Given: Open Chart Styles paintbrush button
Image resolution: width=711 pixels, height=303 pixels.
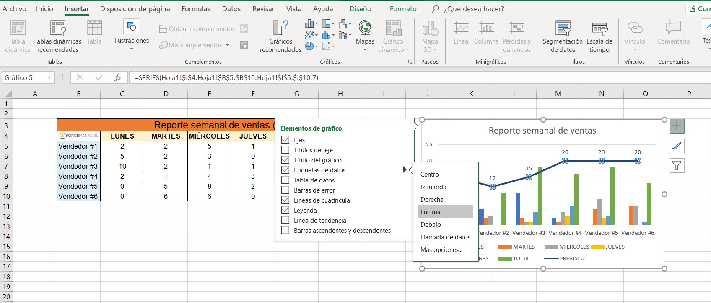Looking at the screenshot, I should coord(677,146).
